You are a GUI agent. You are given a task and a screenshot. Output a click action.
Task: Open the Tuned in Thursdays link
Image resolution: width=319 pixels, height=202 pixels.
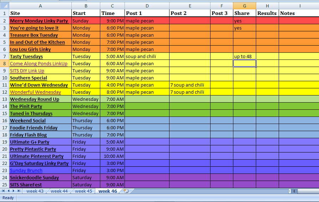pos(31,113)
